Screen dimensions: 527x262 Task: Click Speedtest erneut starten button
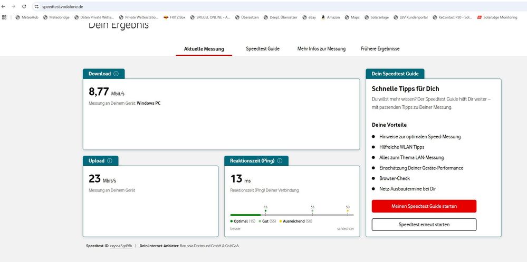[x=424, y=225]
